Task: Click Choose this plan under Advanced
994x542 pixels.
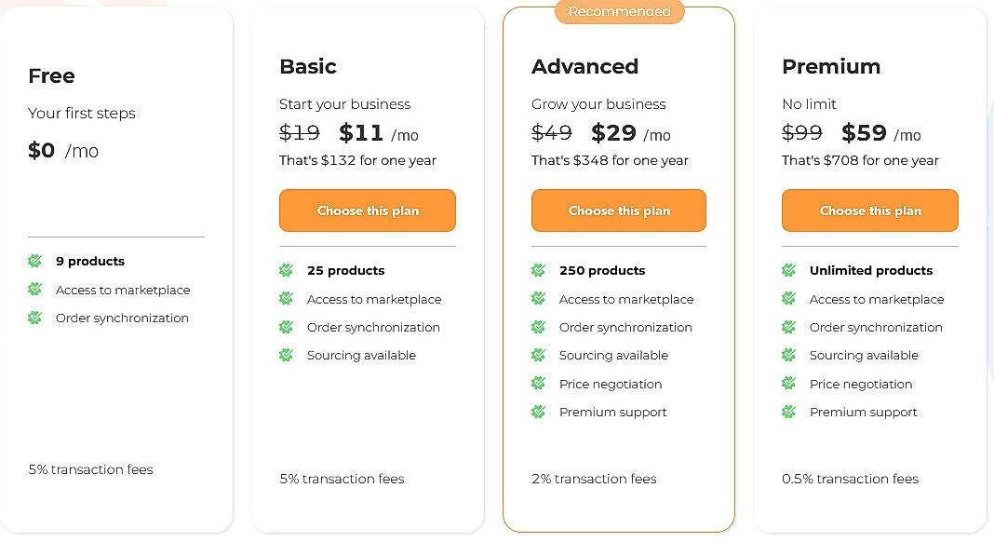Action: click(618, 210)
